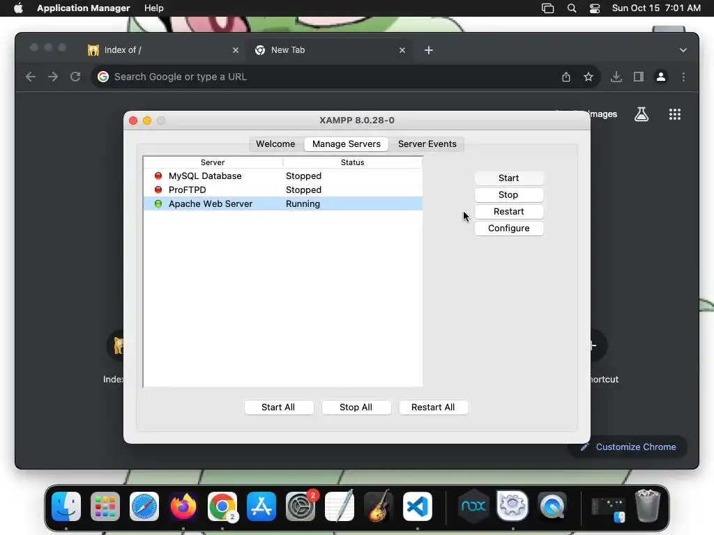Toggle Chrome side panel icon
This screenshot has width=714, height=535.
click(x=639, y=77)
